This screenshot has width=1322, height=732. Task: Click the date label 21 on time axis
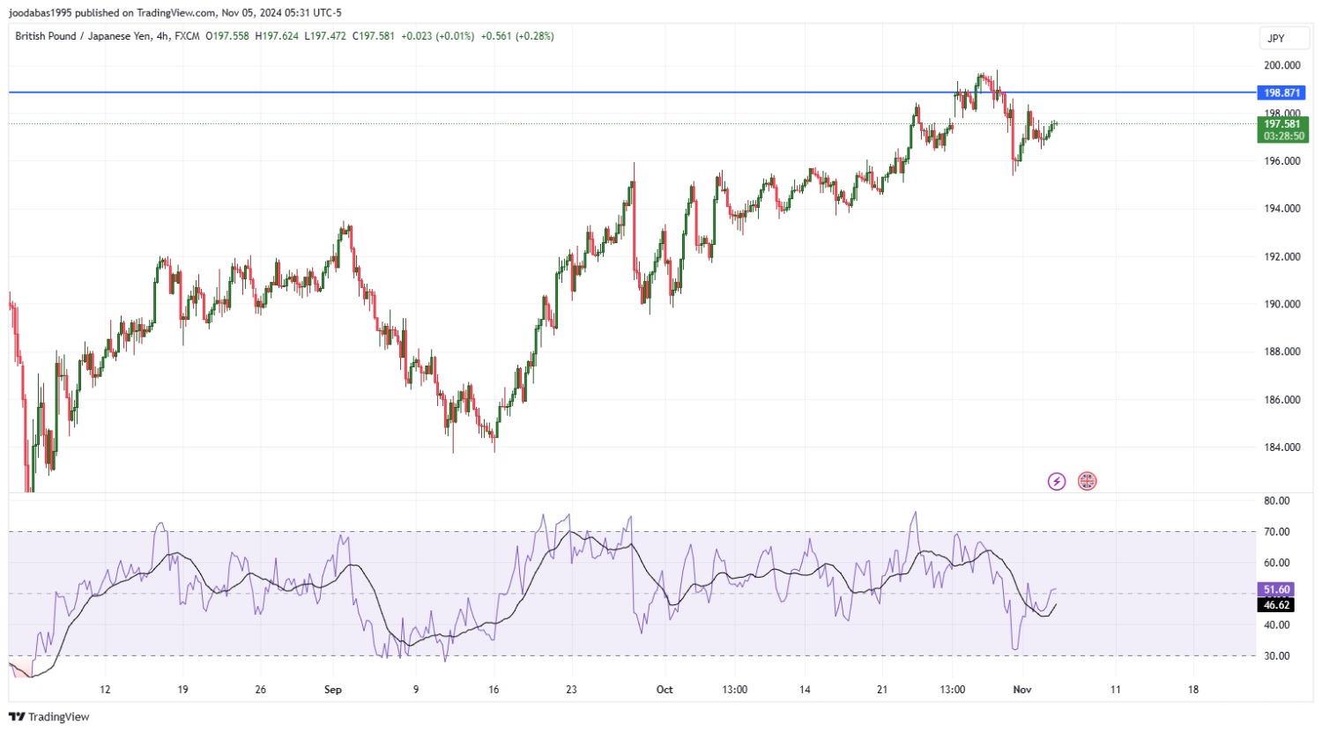(x=882, y=690)
